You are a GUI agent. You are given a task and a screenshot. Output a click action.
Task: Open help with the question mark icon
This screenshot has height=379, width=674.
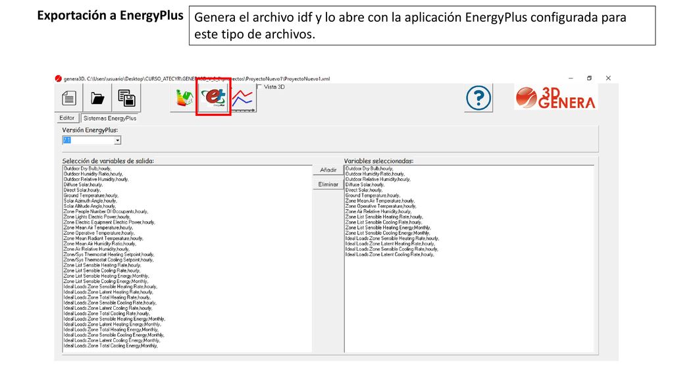click(x=479, y=98)
